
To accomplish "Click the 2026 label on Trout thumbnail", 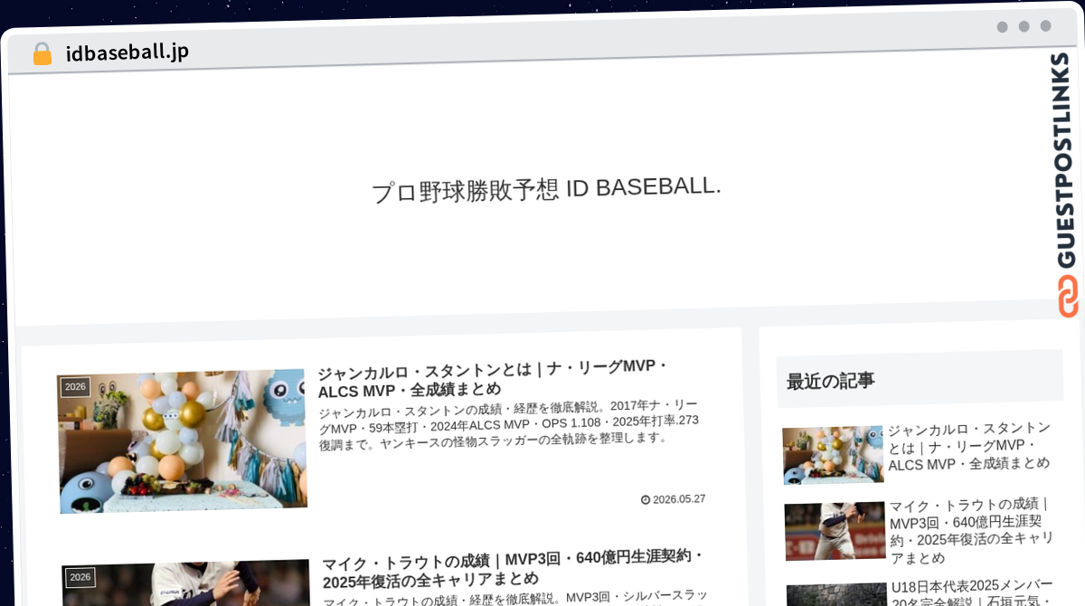I will point(80,577).
